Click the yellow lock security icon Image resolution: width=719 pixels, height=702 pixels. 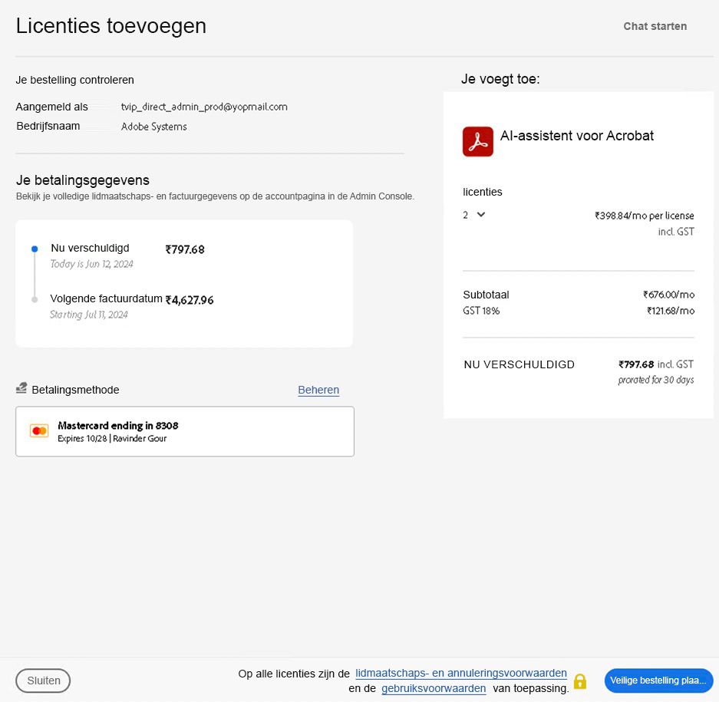580,681
